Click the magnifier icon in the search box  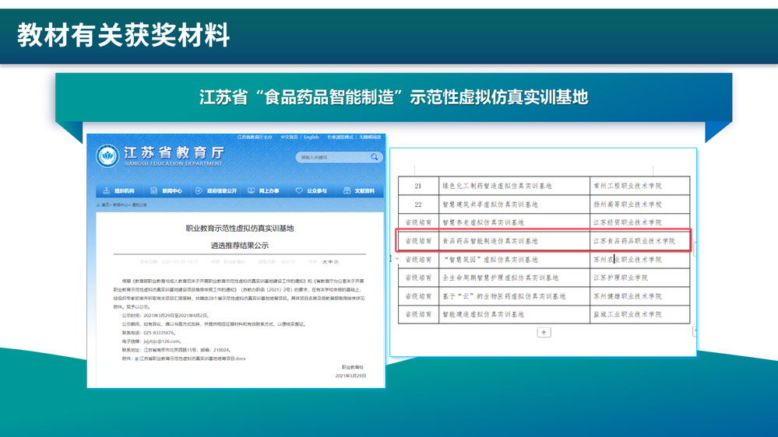tap(375, 157)
